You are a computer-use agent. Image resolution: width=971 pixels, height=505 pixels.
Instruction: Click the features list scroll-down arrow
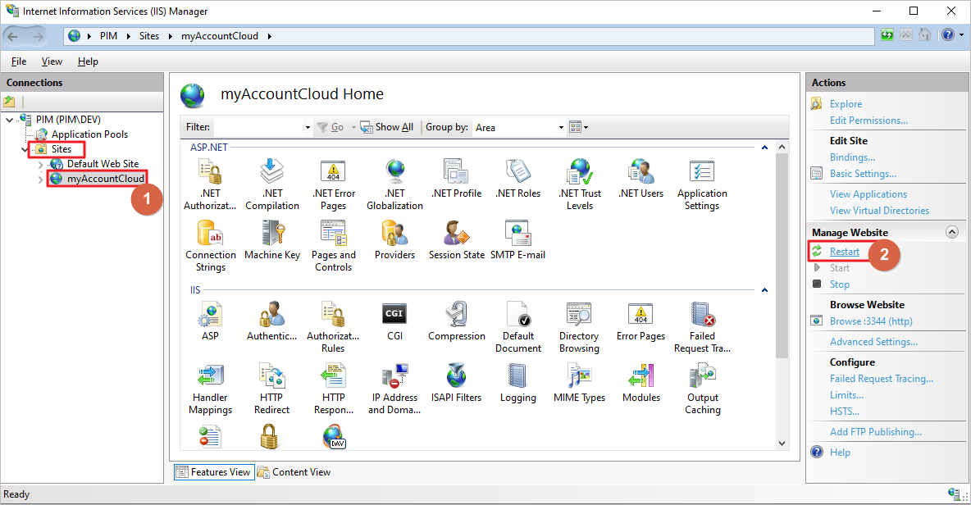coord(782,444)
